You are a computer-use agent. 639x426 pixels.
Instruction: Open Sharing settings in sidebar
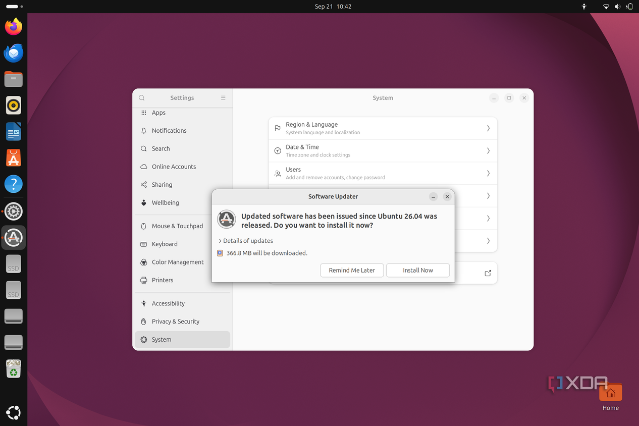click(182, 185)
